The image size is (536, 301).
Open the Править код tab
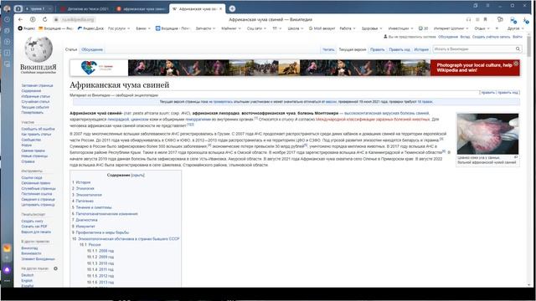tap(399, 49)
